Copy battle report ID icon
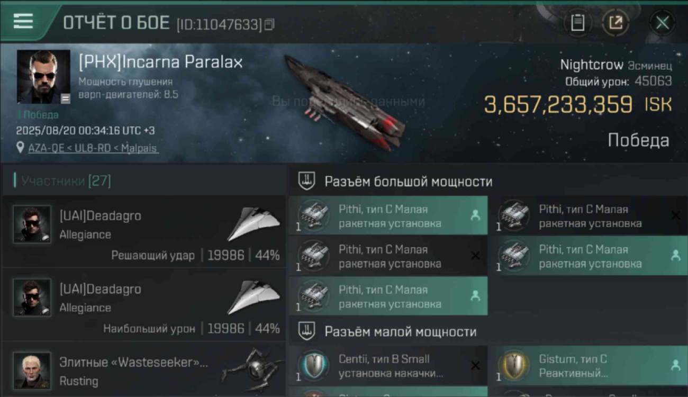The height and width of the screenshot is (397, 688). pyautogui.click(x=269, y=24)
